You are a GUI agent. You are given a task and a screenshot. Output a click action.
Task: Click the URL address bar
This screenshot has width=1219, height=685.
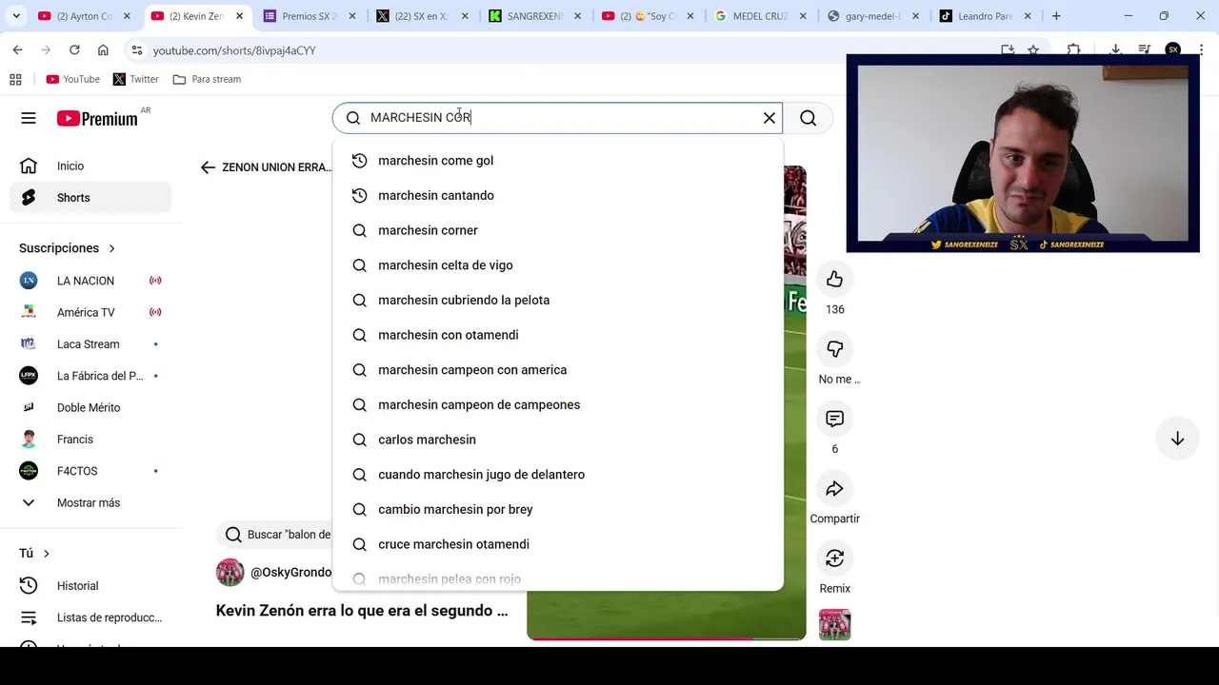tap(562, 50)
